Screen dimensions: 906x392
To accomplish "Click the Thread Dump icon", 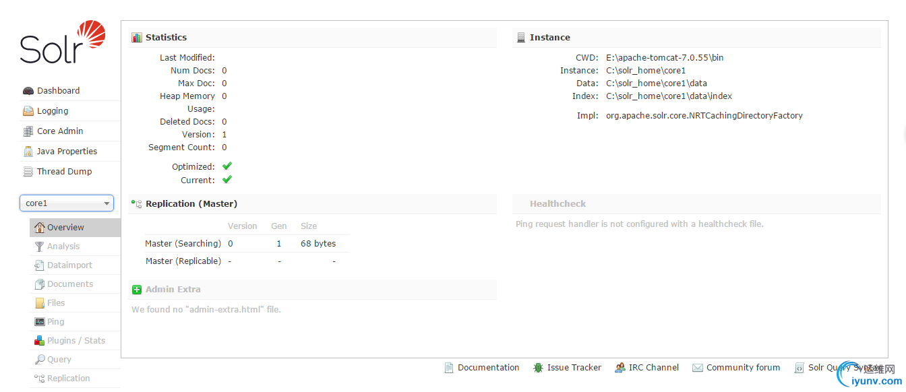I will coord(28,172).
